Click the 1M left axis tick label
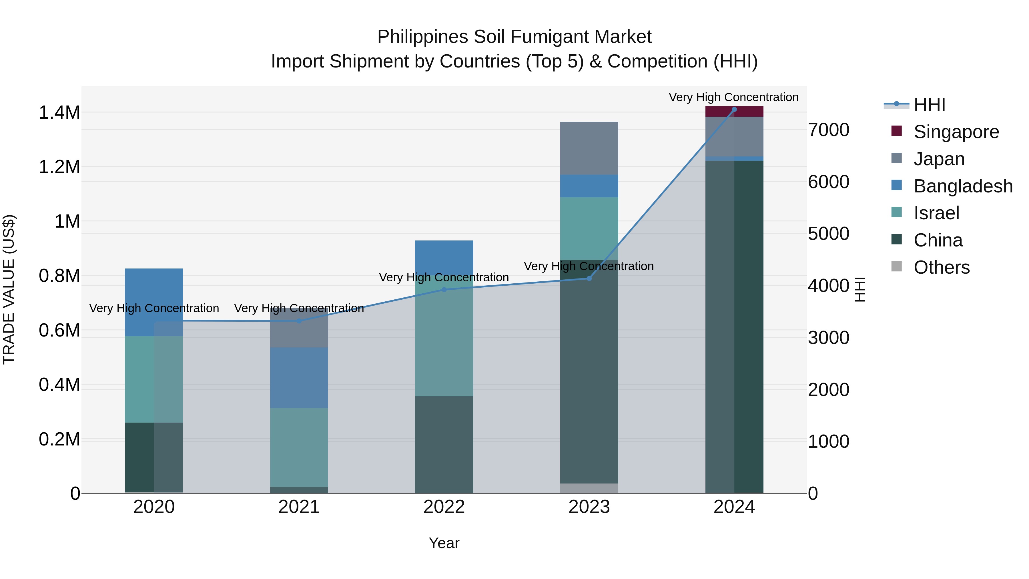 (x=67, y=221)
